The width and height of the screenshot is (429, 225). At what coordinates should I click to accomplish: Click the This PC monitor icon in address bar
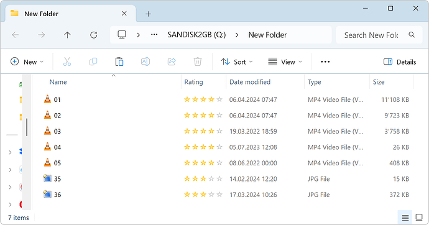pyautogui.click(x=122, y=35)
